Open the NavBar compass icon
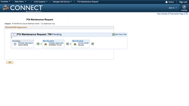 [x=184, y=7]
